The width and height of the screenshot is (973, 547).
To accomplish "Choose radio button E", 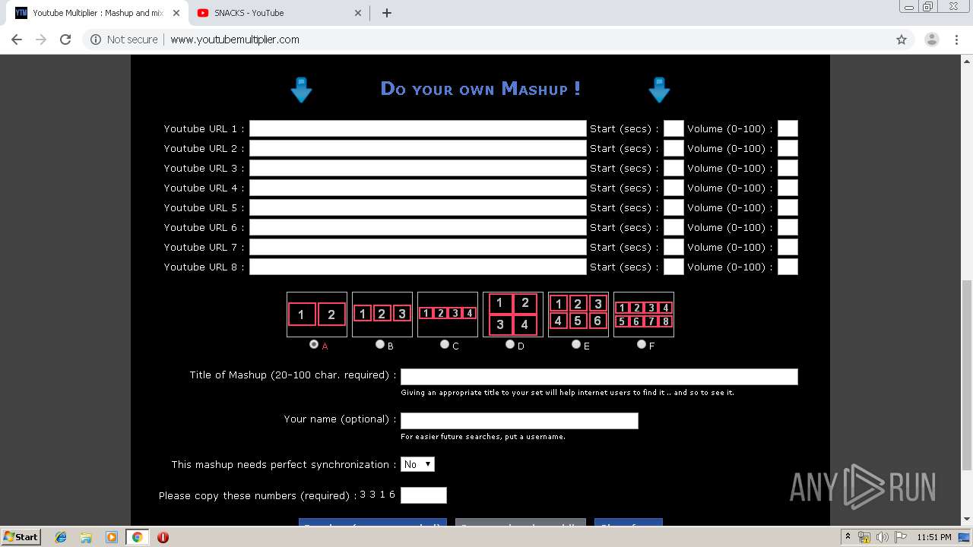I will coord(576,344).
